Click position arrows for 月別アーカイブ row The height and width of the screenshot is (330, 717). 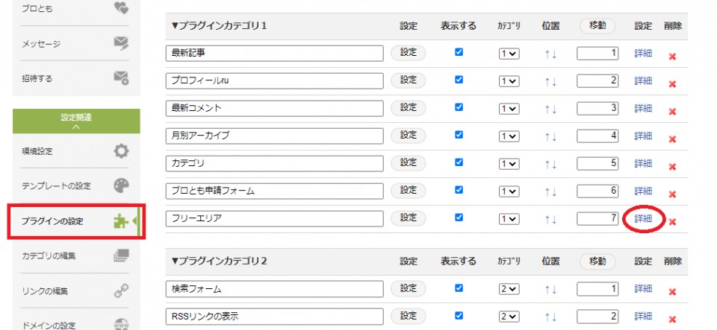pos(550,136)
